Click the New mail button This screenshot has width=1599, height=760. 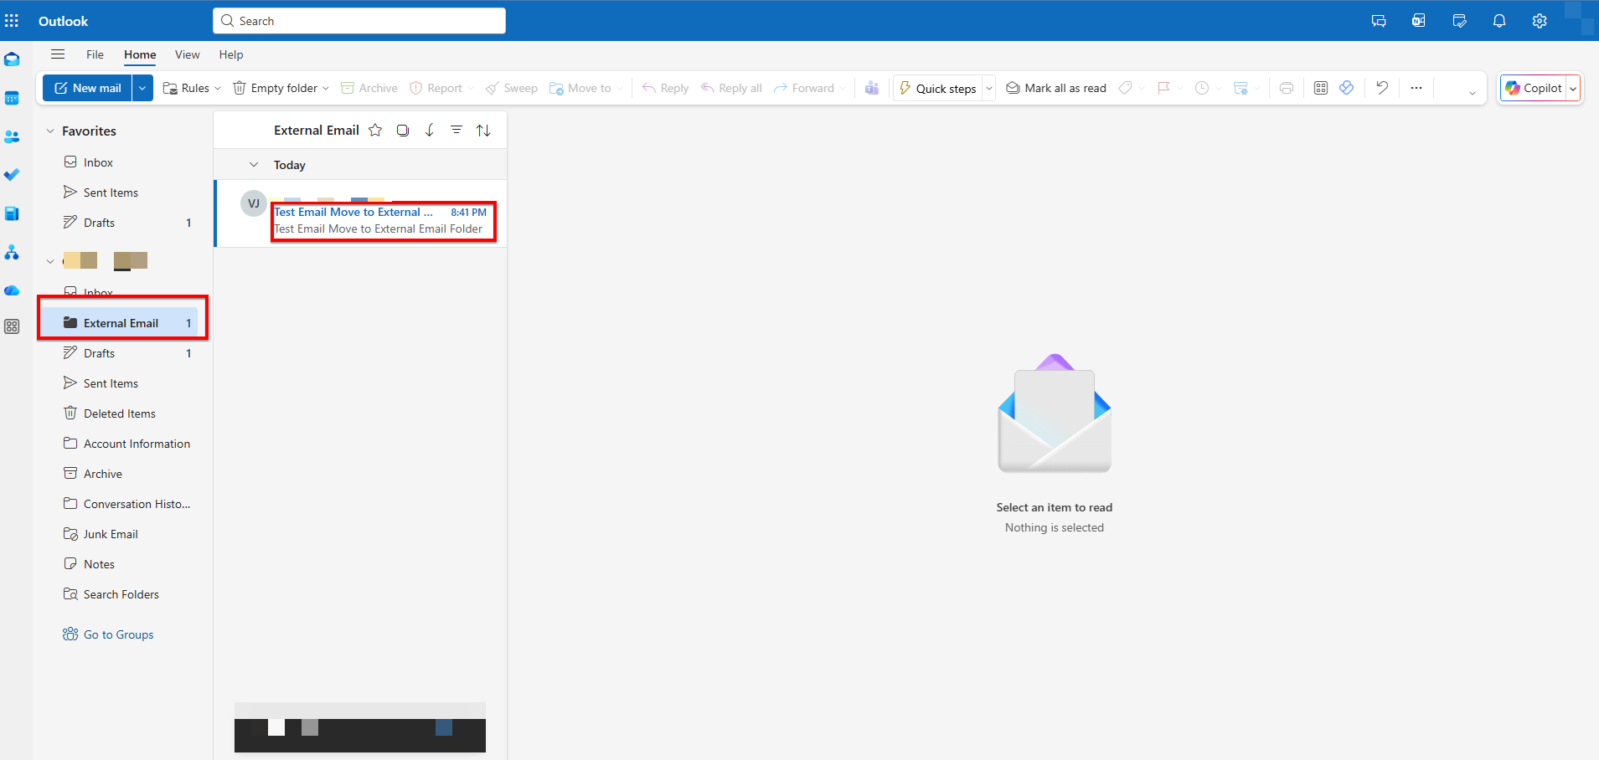click(86, 87)
